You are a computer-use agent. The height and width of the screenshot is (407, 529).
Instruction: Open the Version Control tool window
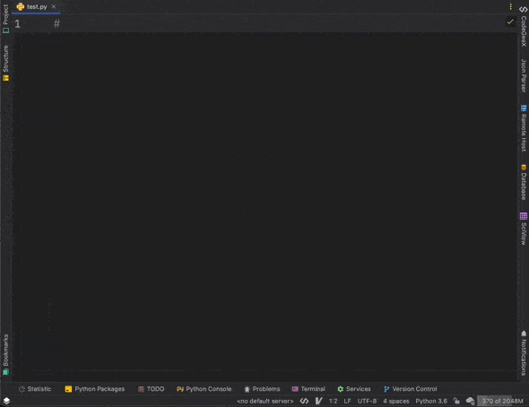point(411,389)
